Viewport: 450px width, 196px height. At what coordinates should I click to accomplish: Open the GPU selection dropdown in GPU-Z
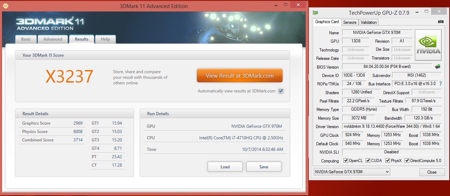(352, 172)
